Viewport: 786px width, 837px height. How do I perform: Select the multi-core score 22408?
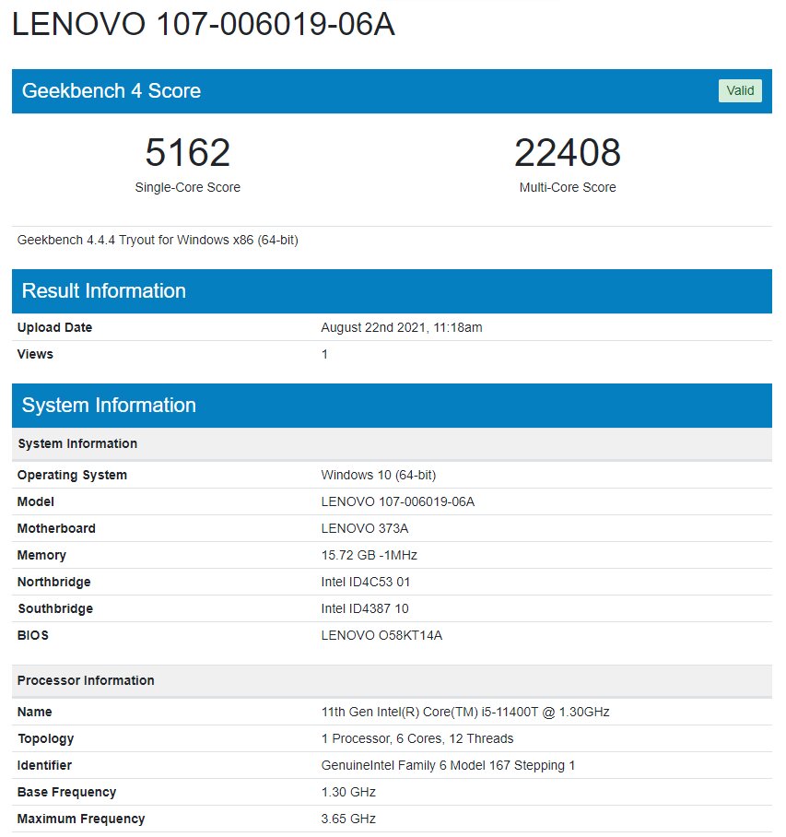click(x=568, y=152)
